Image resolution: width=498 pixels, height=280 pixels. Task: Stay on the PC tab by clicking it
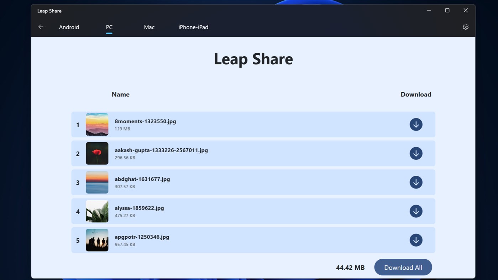pyautogui.click(x=109, y=27)
